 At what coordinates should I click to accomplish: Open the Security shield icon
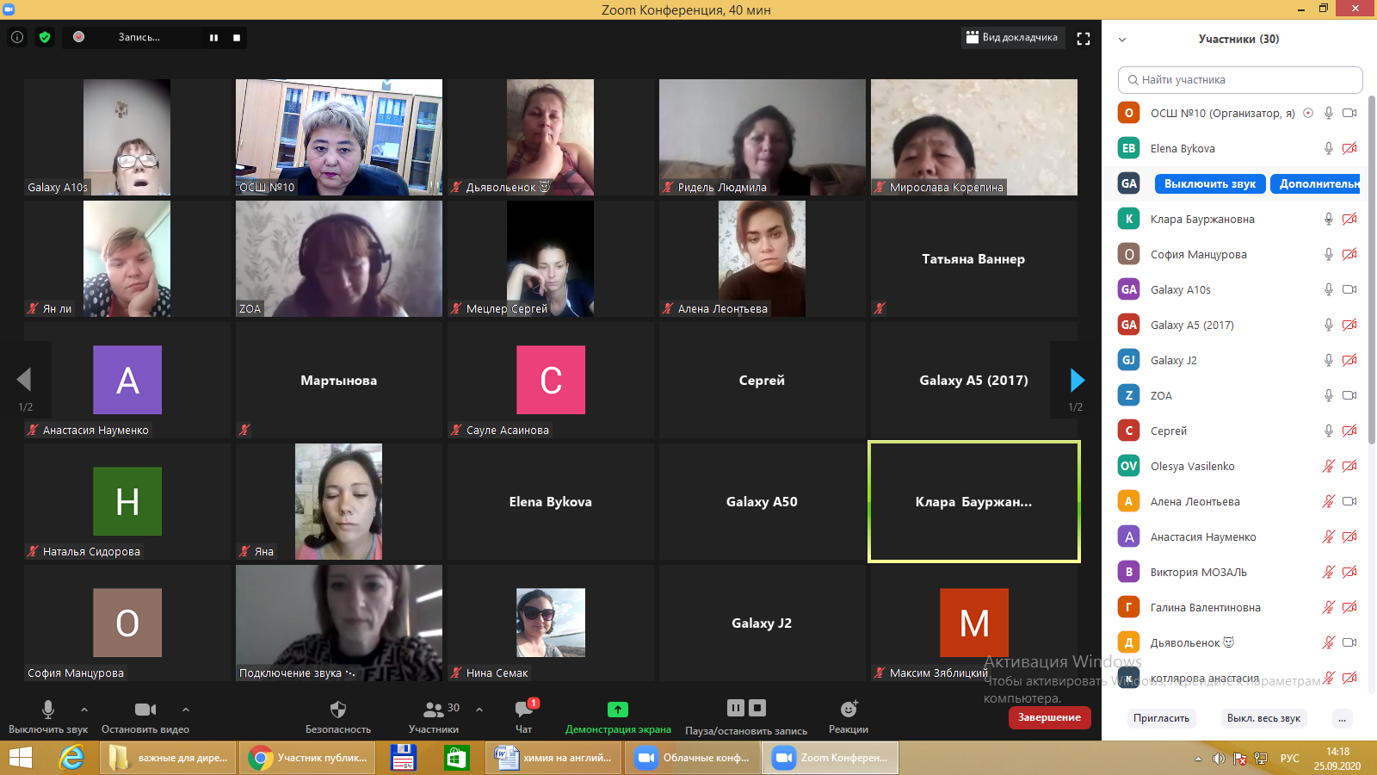tap(338, 710)
